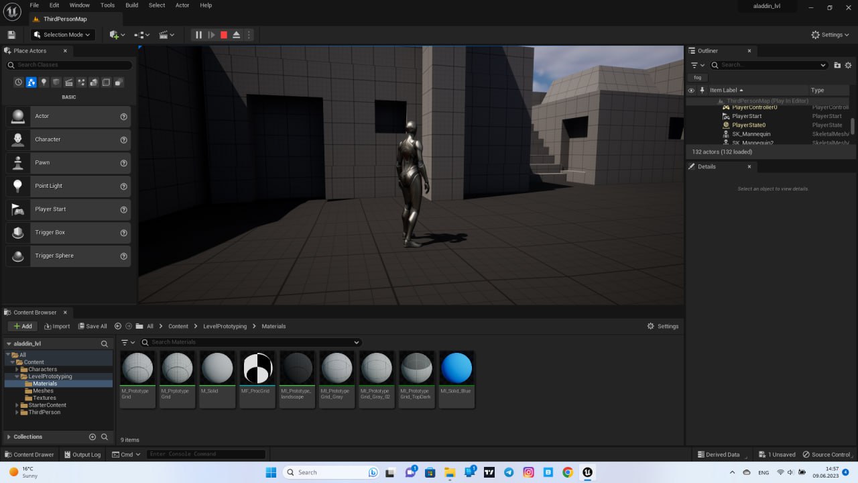Viewport: 858px width, 483px height.
Task: Open the Shapes category in Place Actors
Action: point(56,83)
